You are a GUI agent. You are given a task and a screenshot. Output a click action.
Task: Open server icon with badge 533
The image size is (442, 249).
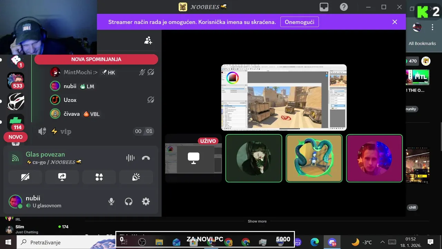coord(16,81)
